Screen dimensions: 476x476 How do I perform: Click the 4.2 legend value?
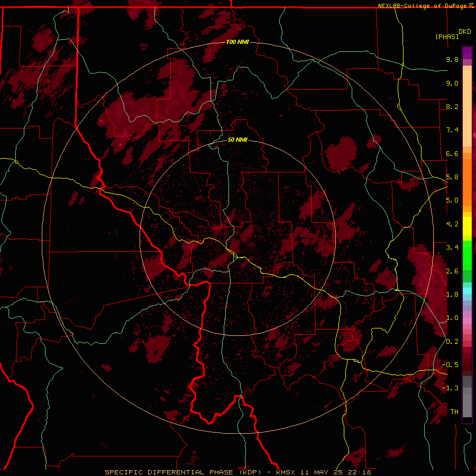[452, 224]
